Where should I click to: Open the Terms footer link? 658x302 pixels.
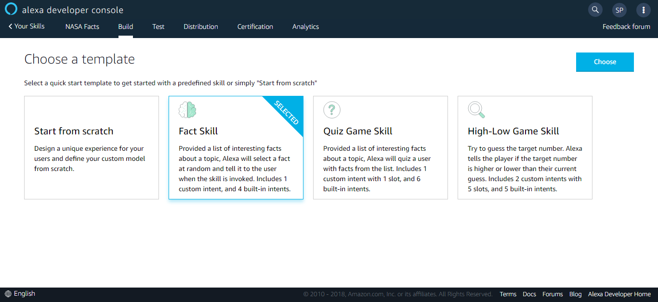508,294
